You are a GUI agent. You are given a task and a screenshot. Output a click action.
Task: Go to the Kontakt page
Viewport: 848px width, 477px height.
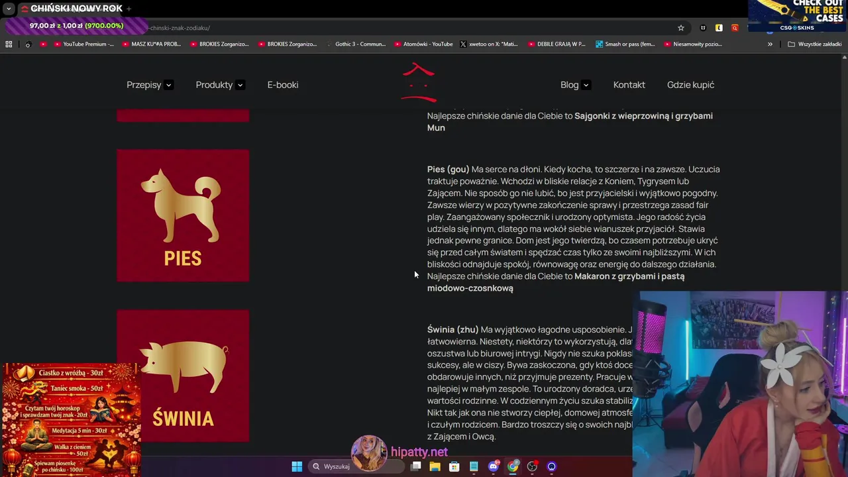(x=629, y=85)
